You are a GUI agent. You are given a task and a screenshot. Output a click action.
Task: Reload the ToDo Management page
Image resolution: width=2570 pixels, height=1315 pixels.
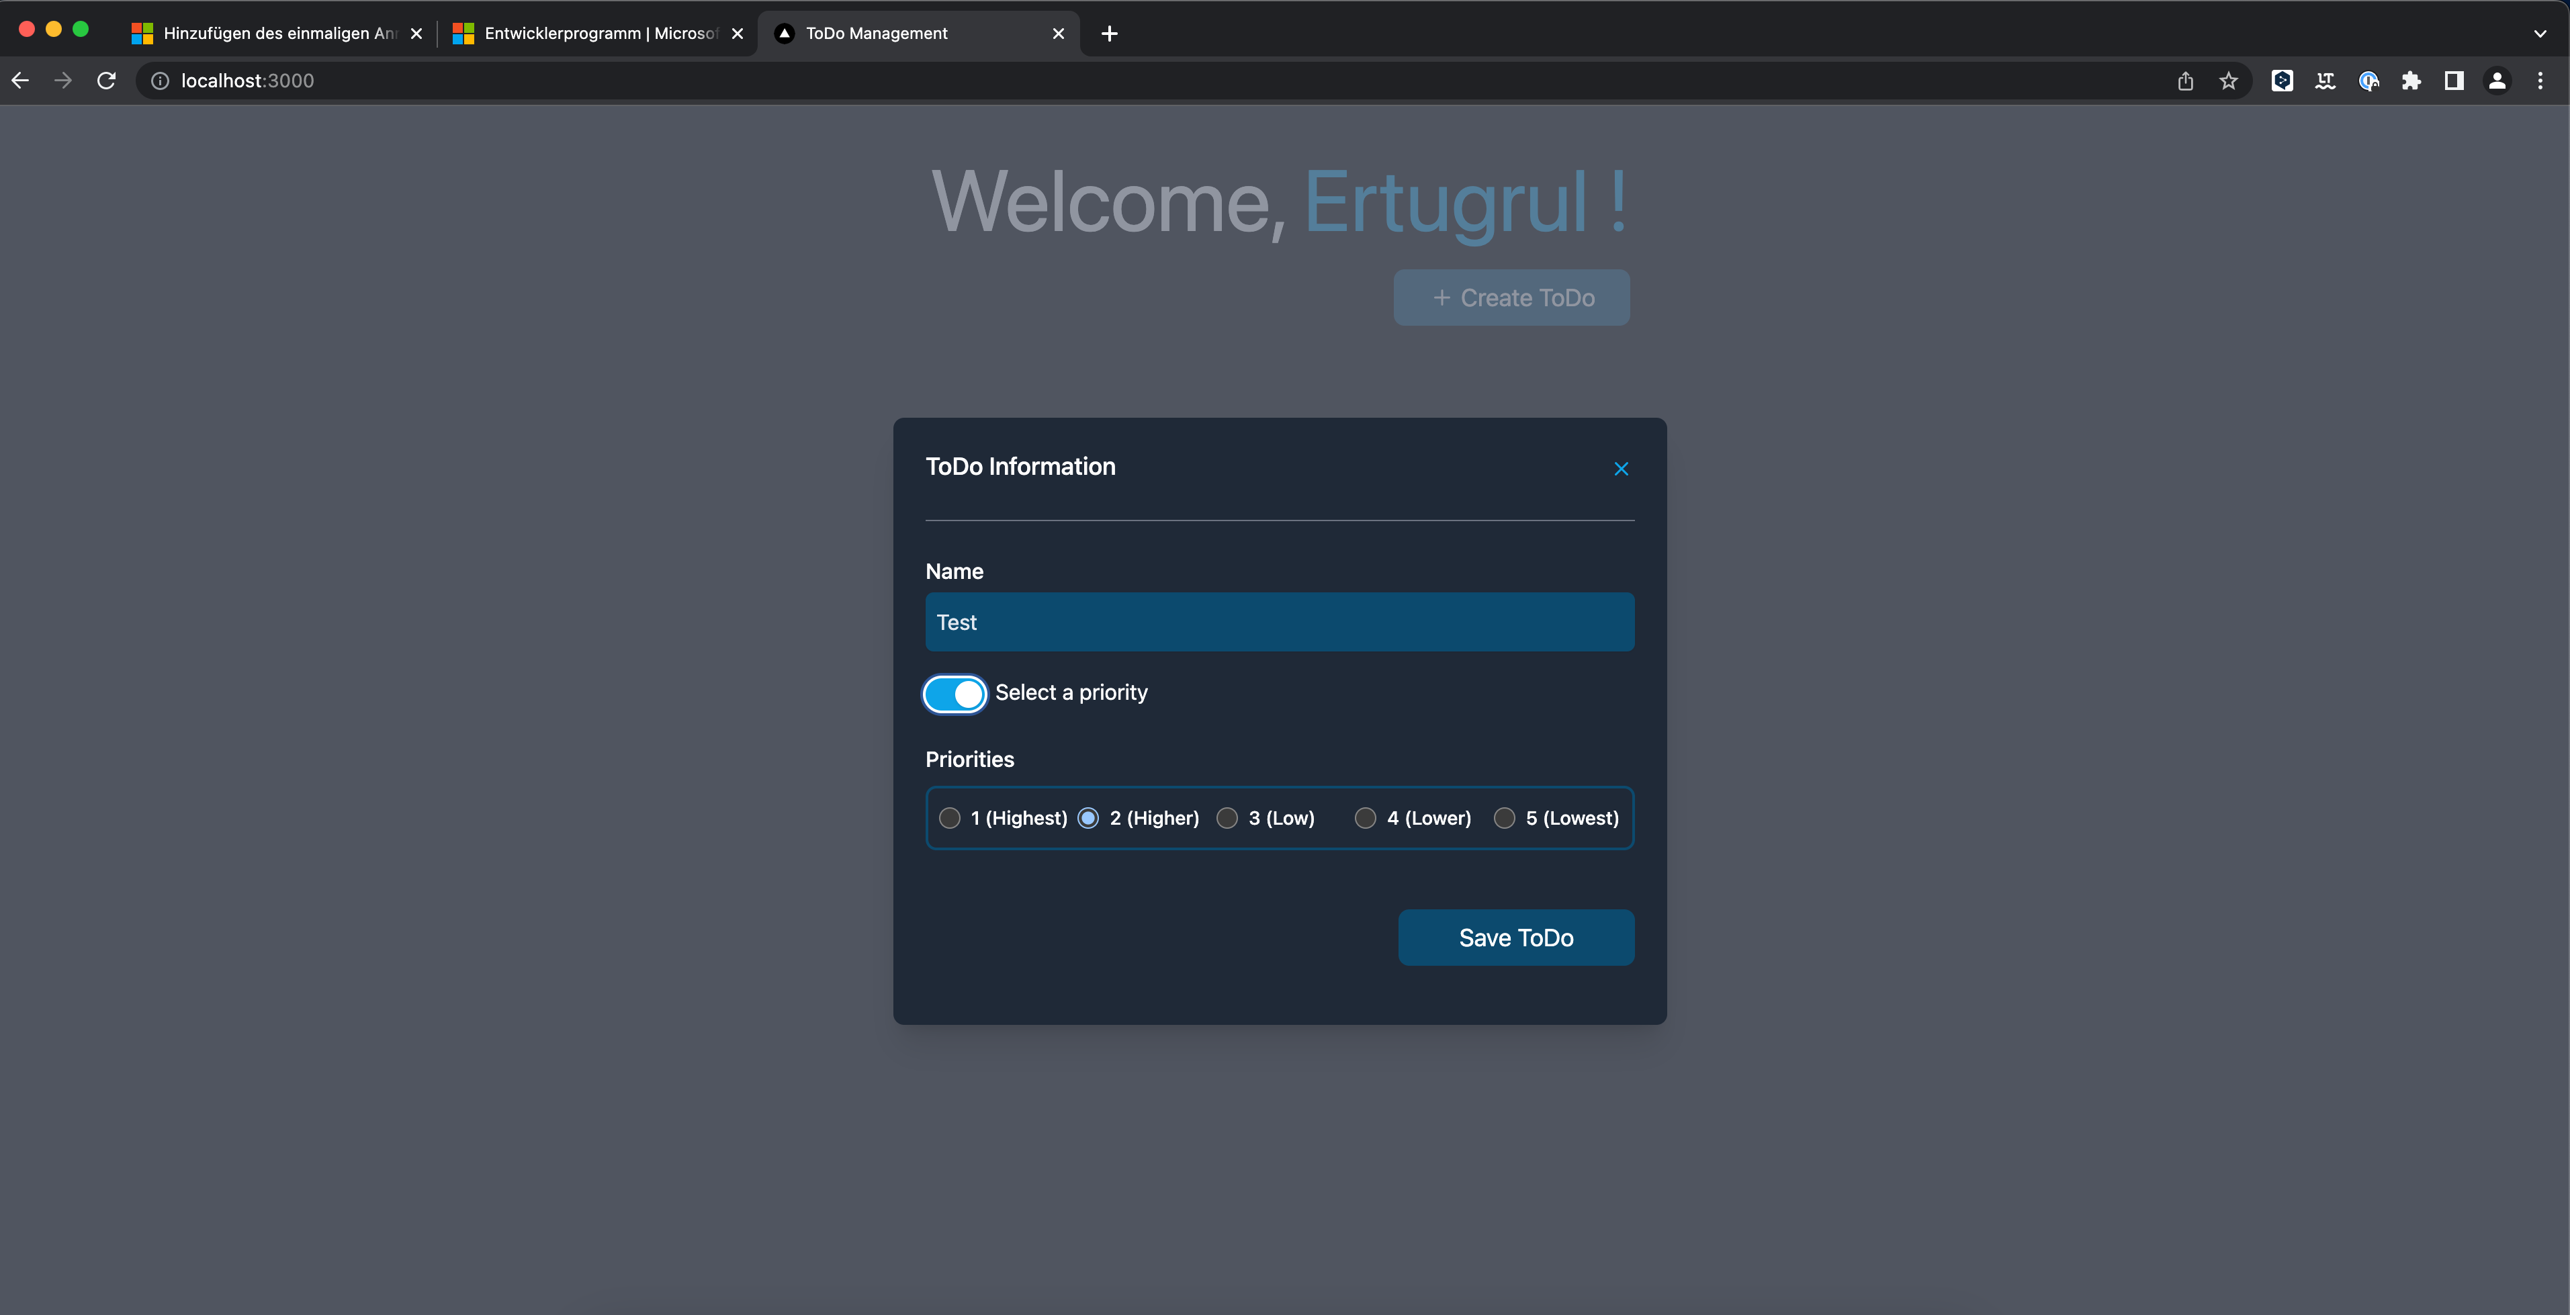105,81
